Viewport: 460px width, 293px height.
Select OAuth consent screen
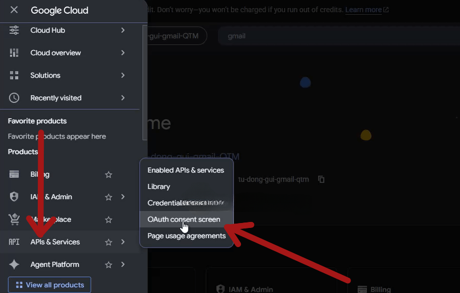186,219
